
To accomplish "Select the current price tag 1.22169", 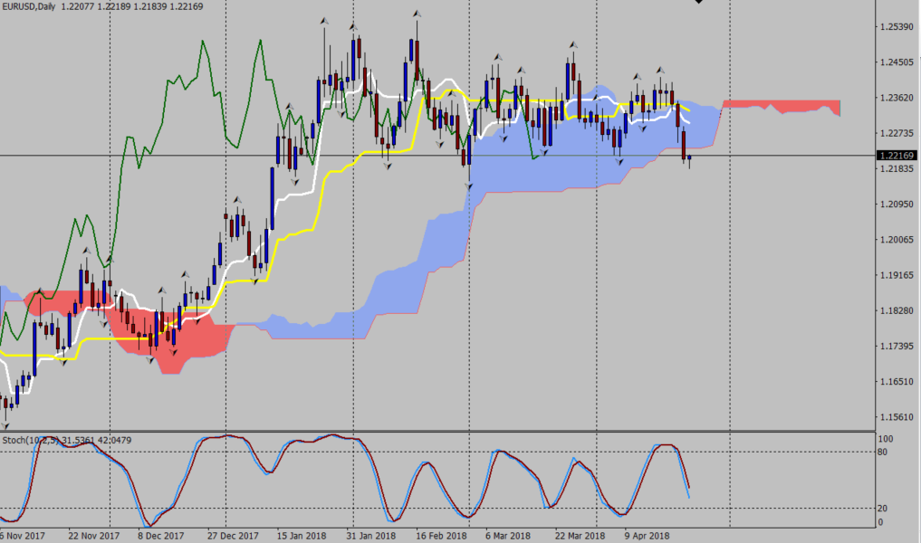I will coord(897,156).
